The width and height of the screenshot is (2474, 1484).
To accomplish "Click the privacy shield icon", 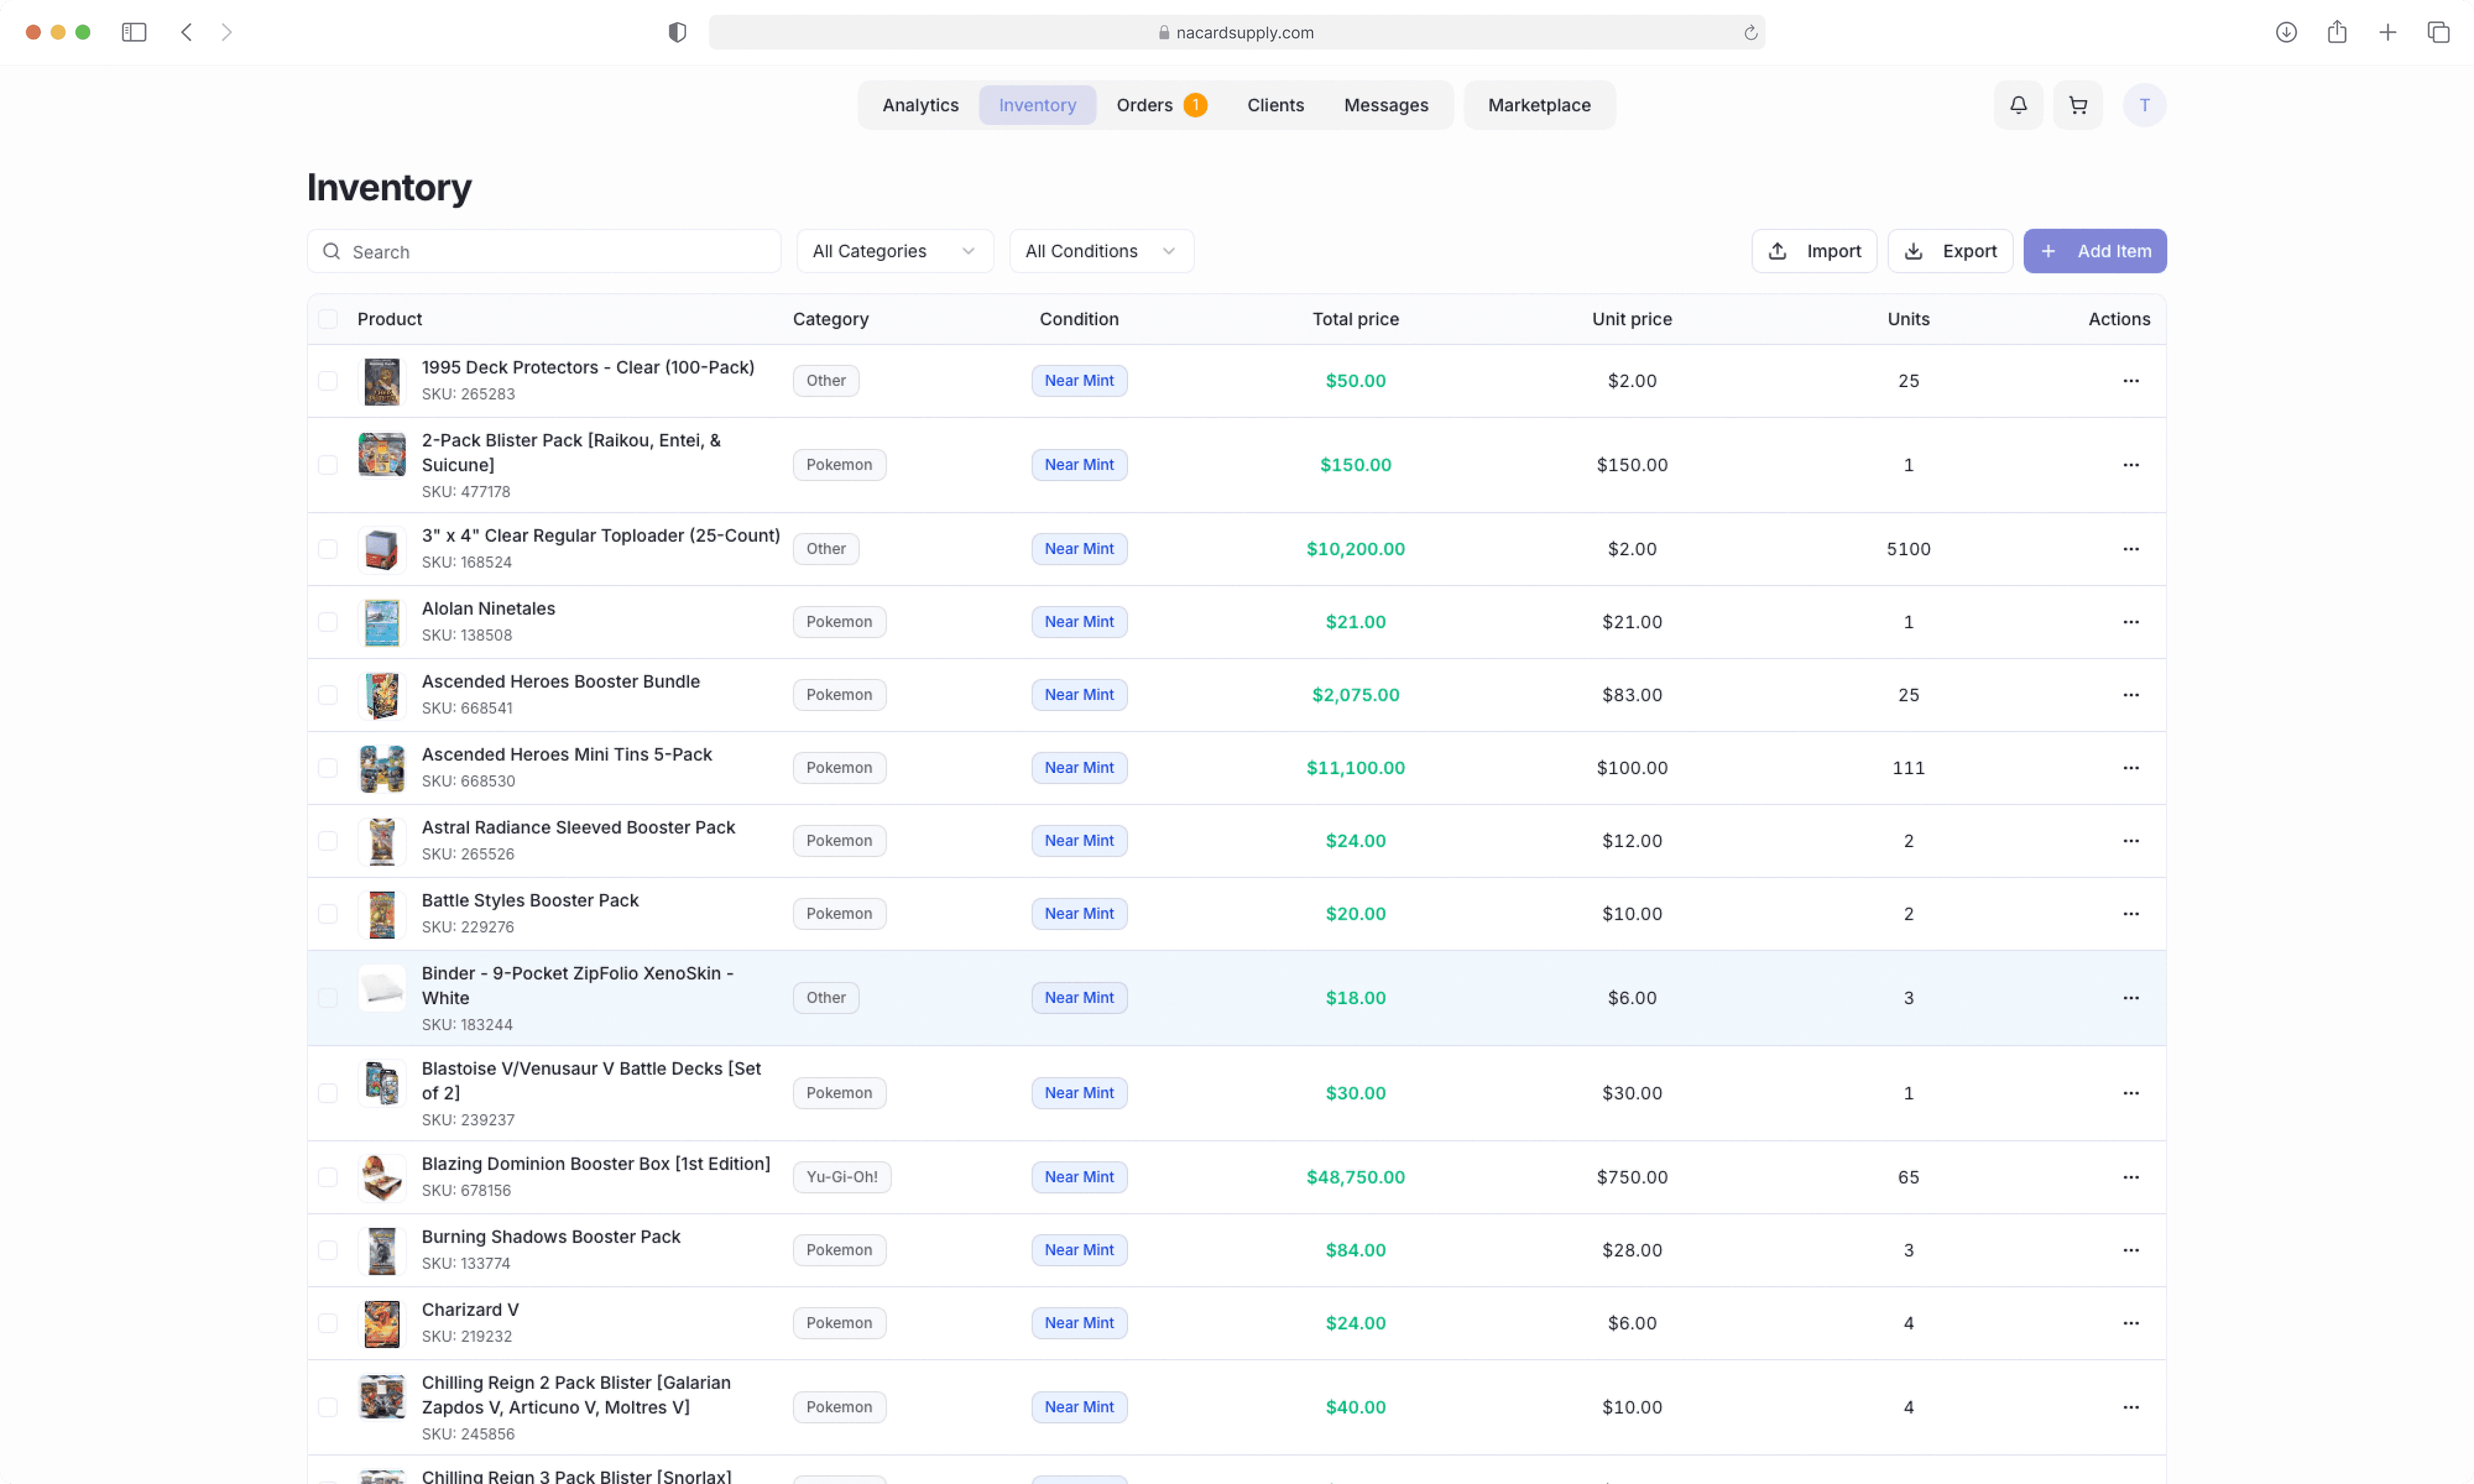I will [677, 32].
